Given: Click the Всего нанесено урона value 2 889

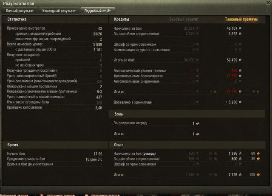Looking at the screenshot, I should pyautogui.click(x=97, y=45).
